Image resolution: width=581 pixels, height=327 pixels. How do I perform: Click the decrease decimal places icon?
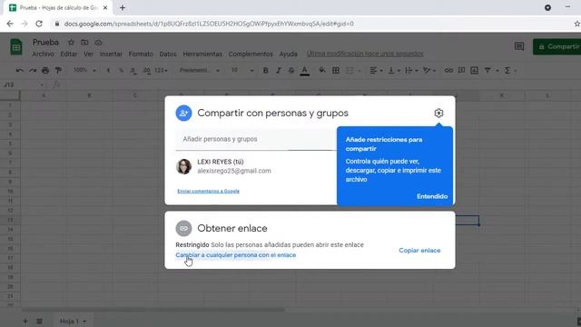pyautogui.click(x=133, y=71)
